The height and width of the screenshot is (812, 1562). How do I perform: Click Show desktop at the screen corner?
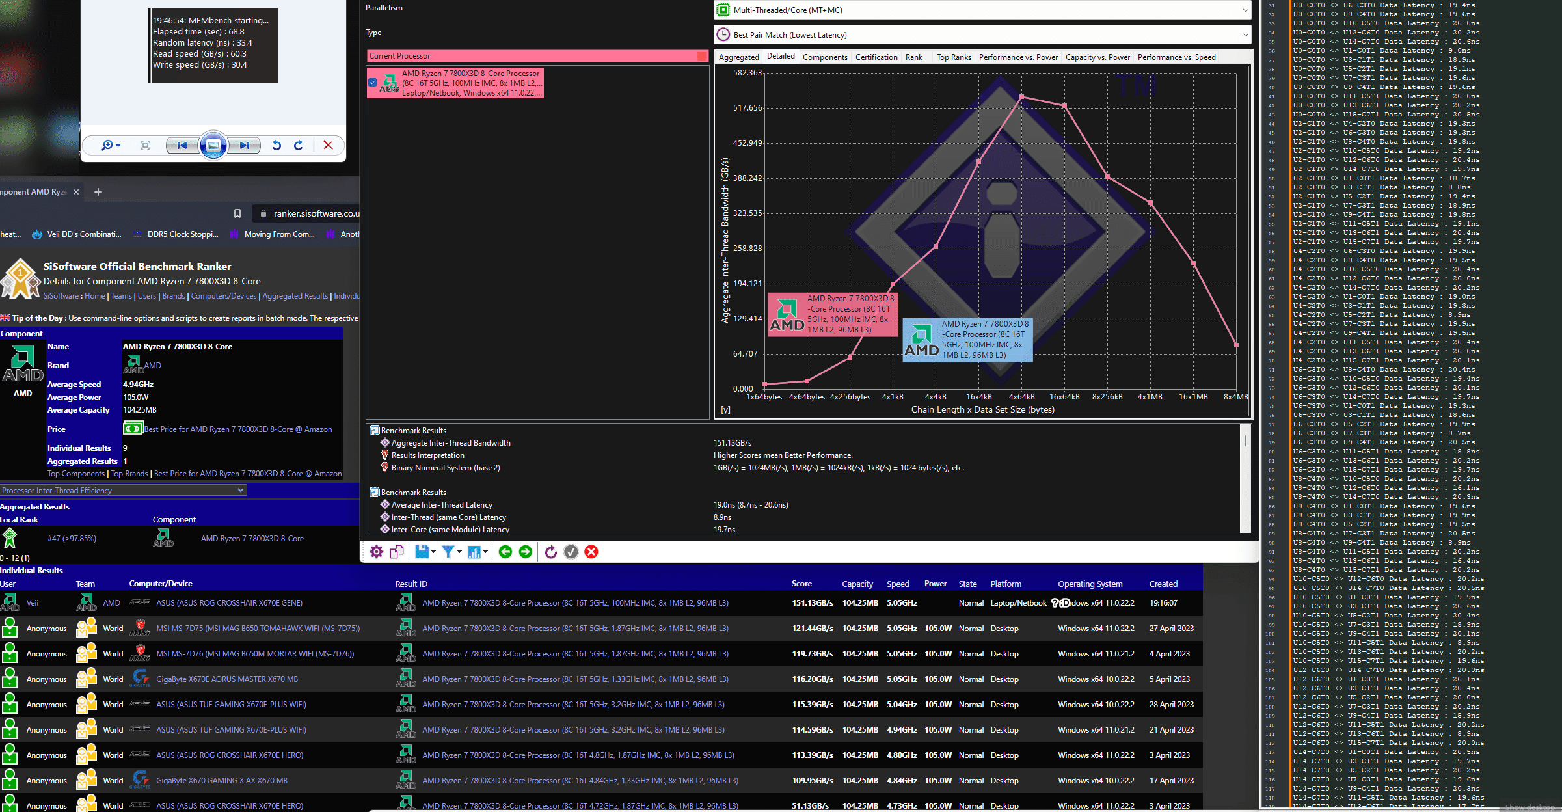[1529, 807]
